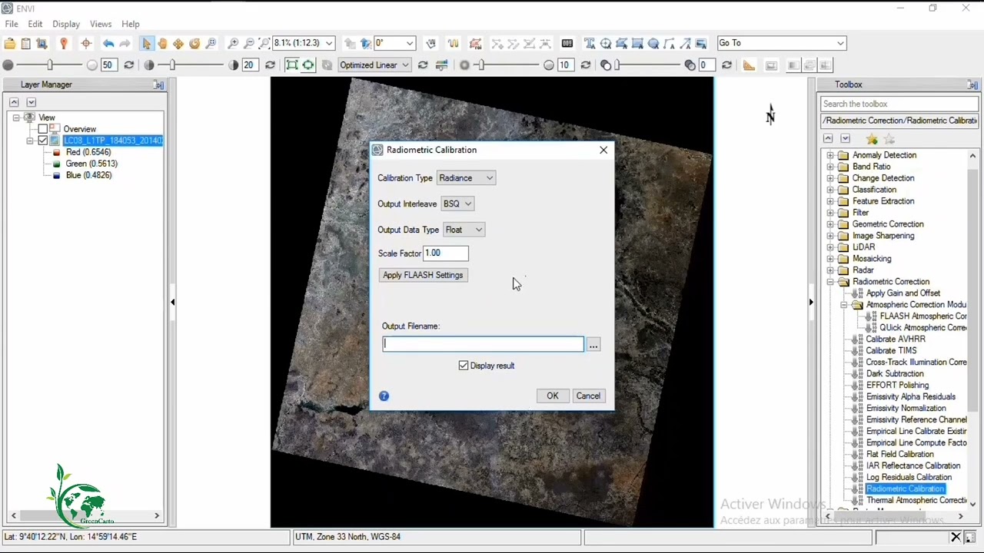Click the Scale Factor input field
984x553 pixels.
tap(445, 253)
